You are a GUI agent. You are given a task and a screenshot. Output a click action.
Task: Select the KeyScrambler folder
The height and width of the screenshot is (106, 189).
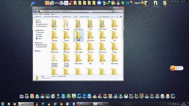pos(115,59)
